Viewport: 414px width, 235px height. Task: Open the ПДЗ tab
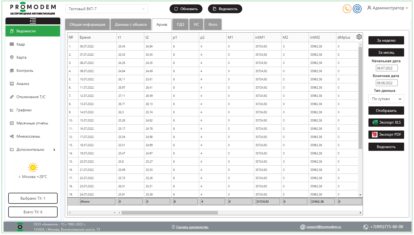click(181, 24)
